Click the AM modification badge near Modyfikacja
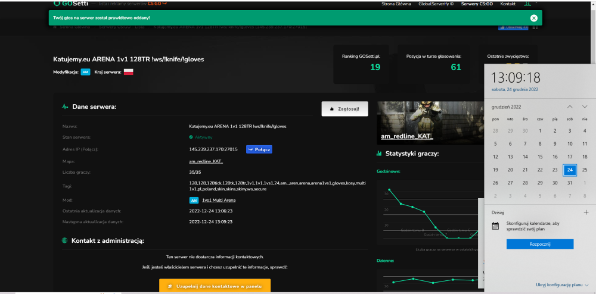Screen dimensions: 596x294 pyautogui.click(x=85, y=72)
